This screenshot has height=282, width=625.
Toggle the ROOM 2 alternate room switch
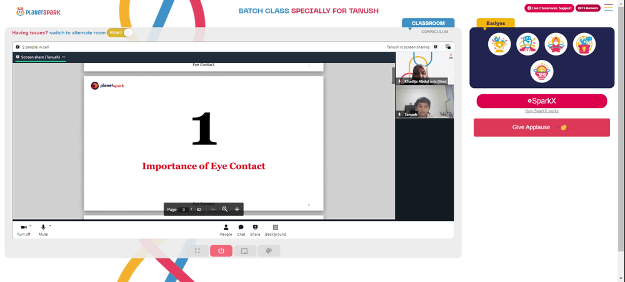[119, 32]
